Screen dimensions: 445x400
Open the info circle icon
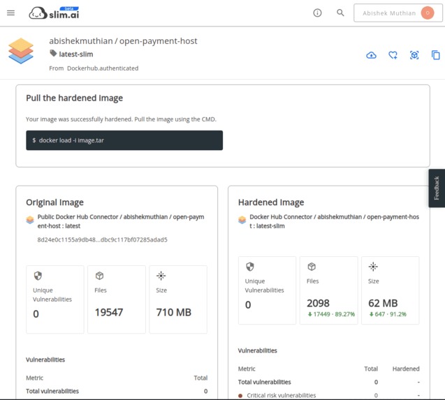[x=317, y=13]
